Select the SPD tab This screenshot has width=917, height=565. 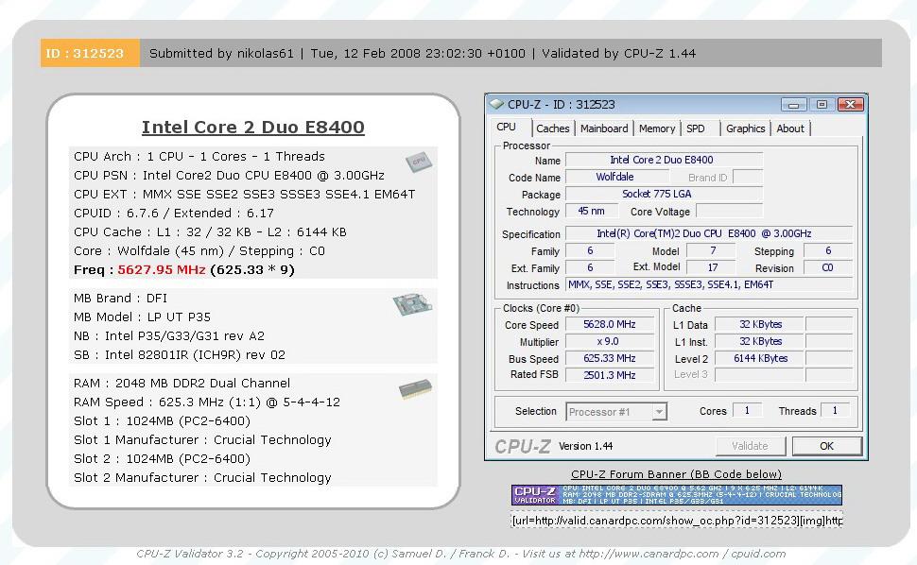coord(696,128)
